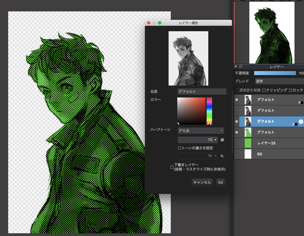Click the 名前 layer name text field
This screenshot has width=304, height=236.
(x=201, y=92)
